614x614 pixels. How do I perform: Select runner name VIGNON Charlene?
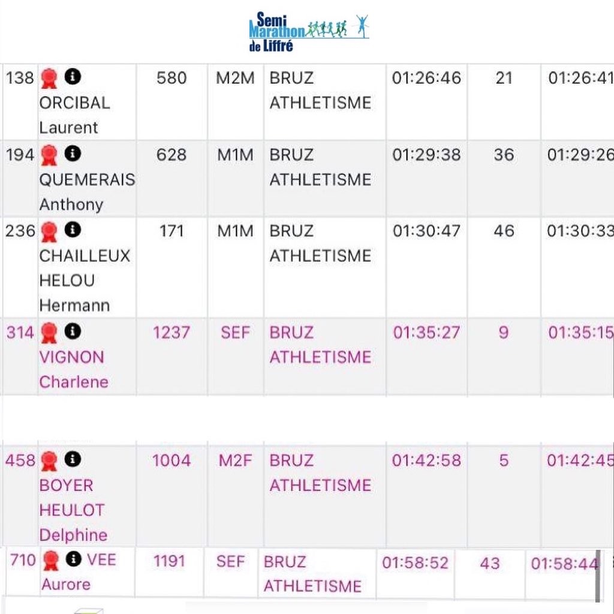74,369
